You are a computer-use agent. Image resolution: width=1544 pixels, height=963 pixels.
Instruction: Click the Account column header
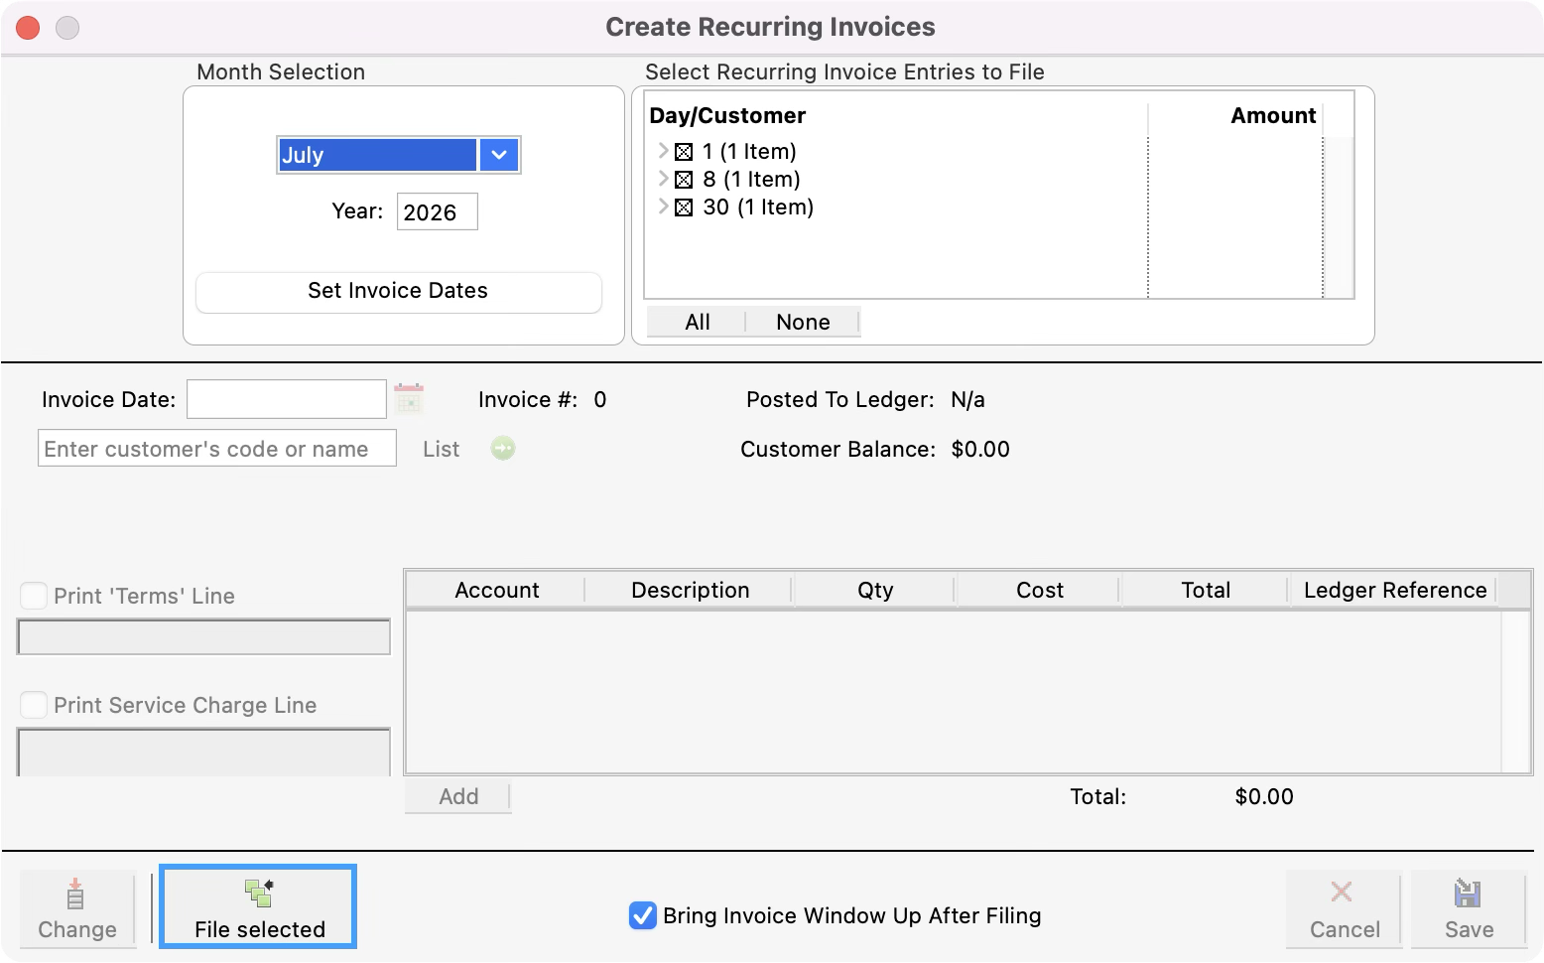(x=496, y=590)
